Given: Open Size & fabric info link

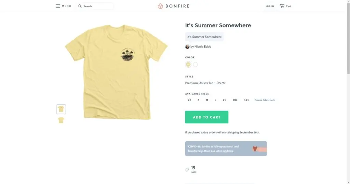Looking at the screenshot, I should tap(265, 100).
